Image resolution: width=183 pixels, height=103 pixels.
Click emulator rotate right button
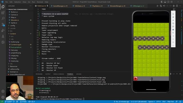tap(173, 27)
